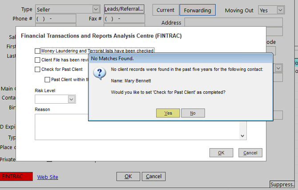Confirm with the Yes button
This screenshot has width=298, height=190.
coord(168,113)
